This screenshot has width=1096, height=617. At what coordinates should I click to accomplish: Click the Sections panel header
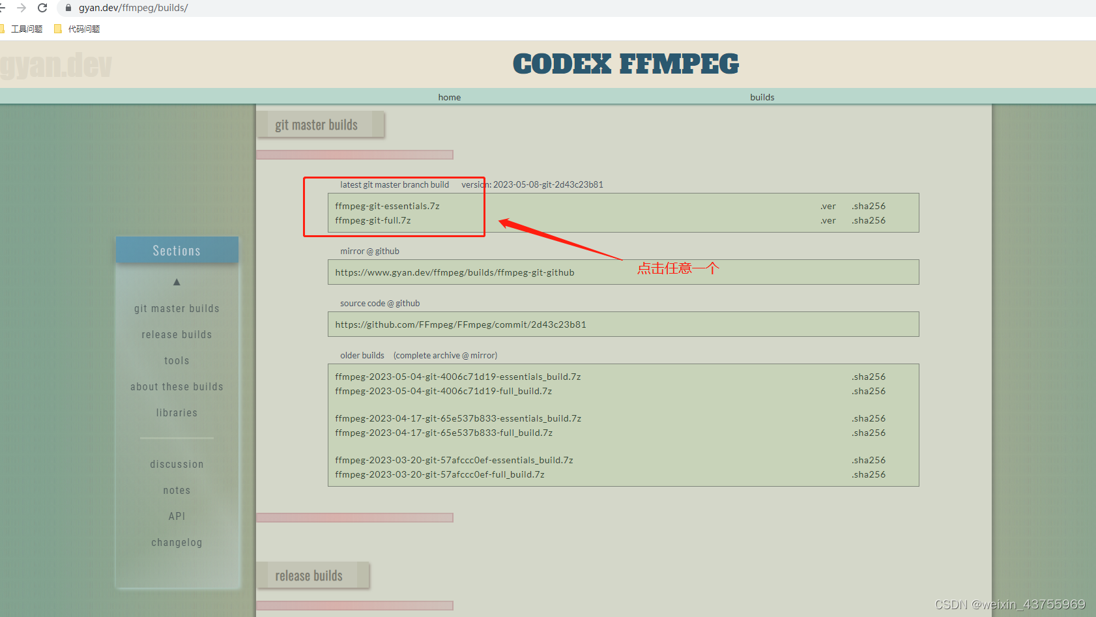click(x=177, y=250)
